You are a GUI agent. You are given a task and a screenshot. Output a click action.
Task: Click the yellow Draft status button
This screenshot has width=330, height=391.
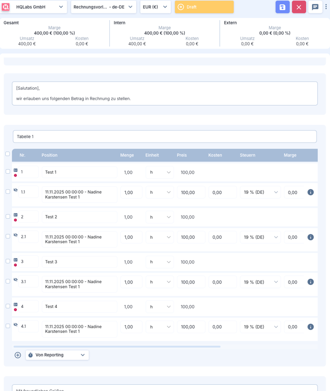point(204,7)
